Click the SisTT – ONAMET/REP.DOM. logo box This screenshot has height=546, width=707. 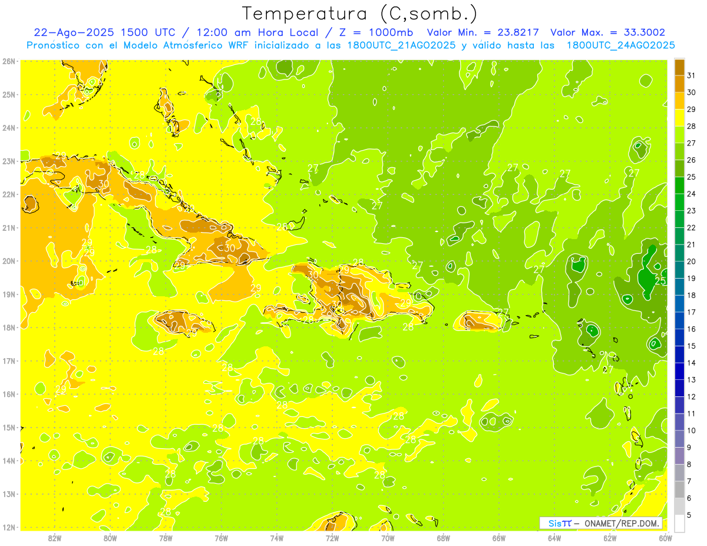(600, 523)
